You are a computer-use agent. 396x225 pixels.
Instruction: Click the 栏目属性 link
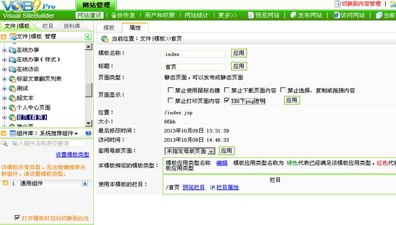(227, 187)
